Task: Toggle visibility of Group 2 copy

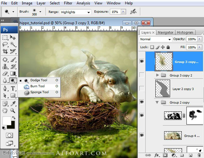Action: (142, 102)
